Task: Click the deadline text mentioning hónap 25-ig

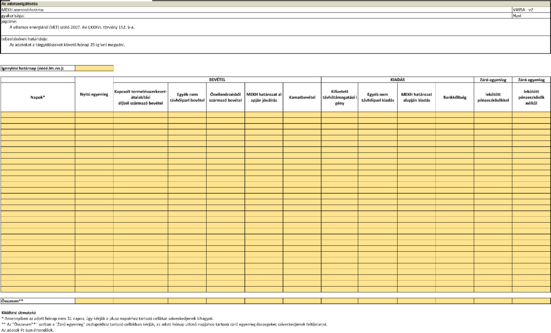Action: point(67,45)
